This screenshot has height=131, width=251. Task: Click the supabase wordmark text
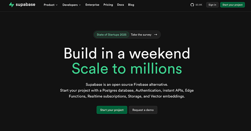26,5
